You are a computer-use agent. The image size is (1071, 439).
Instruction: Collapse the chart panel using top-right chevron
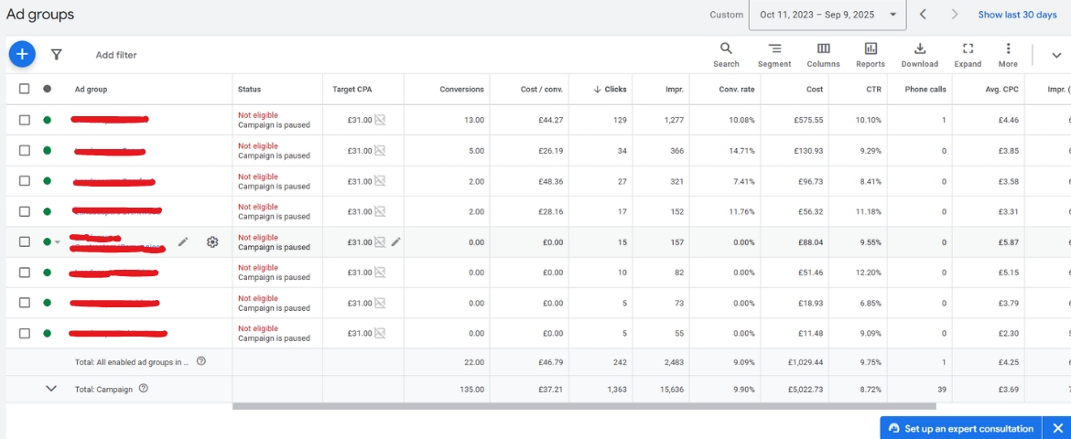pos(1056,55)
